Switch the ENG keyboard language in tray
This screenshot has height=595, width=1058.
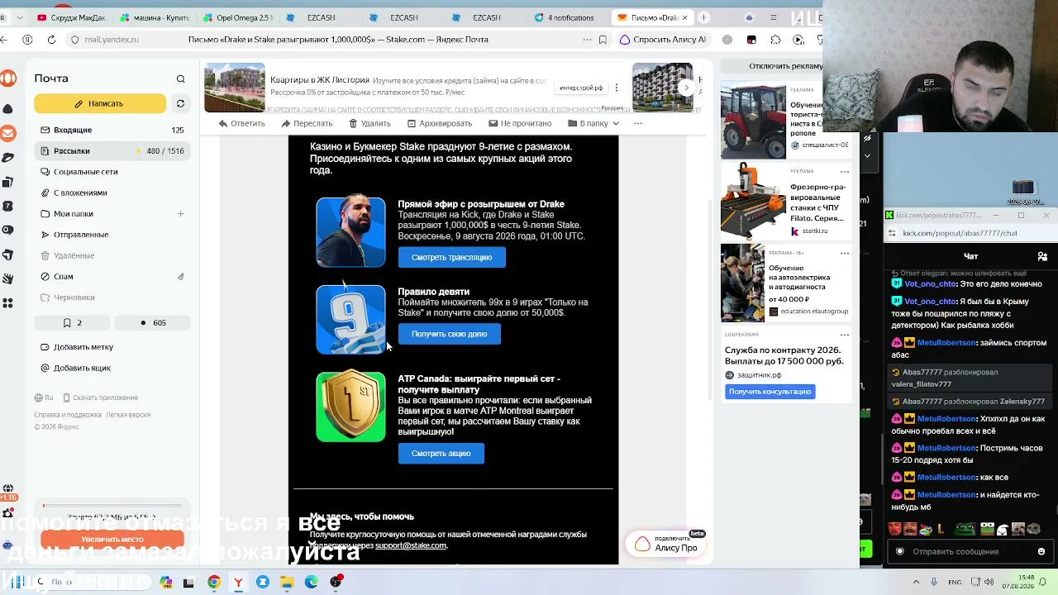click(x=955, y=582)
